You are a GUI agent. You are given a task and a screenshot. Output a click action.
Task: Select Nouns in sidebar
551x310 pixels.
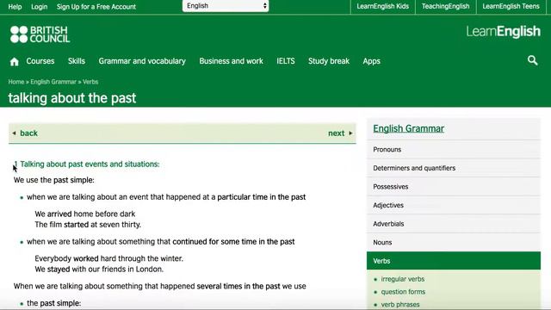coord(454,243)
